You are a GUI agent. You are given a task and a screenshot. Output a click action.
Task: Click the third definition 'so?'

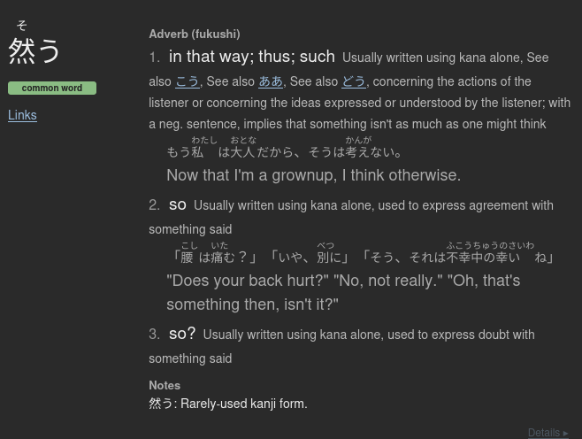tap(182, 334)
